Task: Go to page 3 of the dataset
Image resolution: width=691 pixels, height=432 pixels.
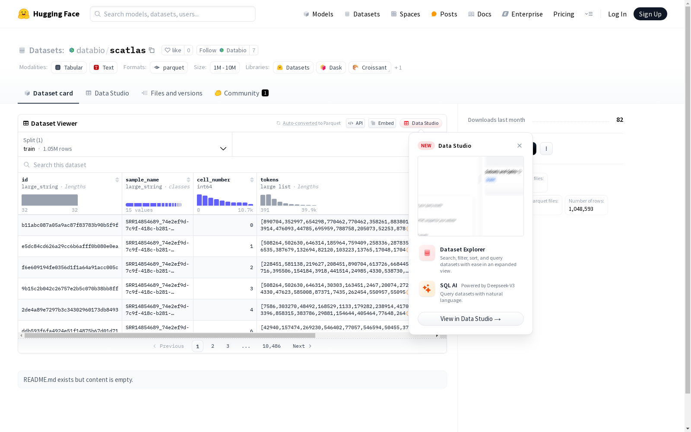Action: (228, 346)
